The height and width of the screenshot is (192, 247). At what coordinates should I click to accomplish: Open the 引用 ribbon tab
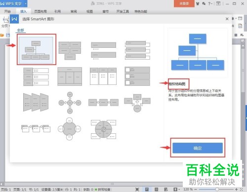pyautogui.click(x=58, y=11)
